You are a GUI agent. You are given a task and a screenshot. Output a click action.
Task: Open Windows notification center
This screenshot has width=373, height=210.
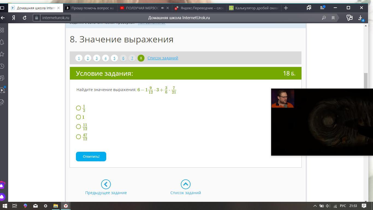pyautogui.click(x=364, y=206)
